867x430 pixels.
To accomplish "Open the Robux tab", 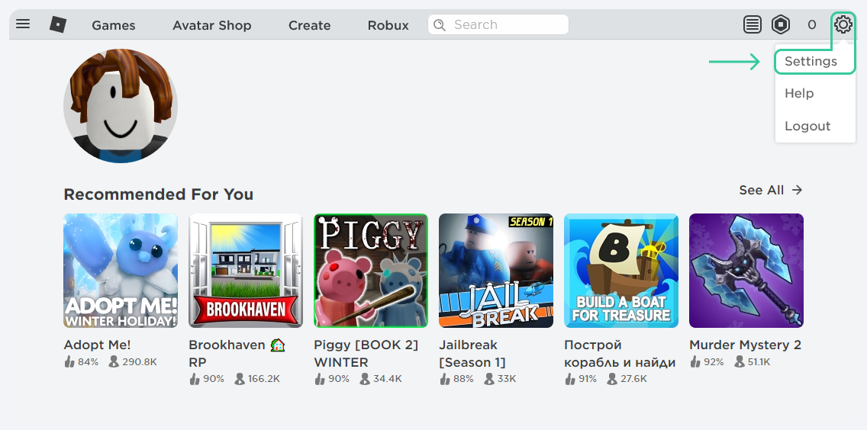I will [388, 25].
